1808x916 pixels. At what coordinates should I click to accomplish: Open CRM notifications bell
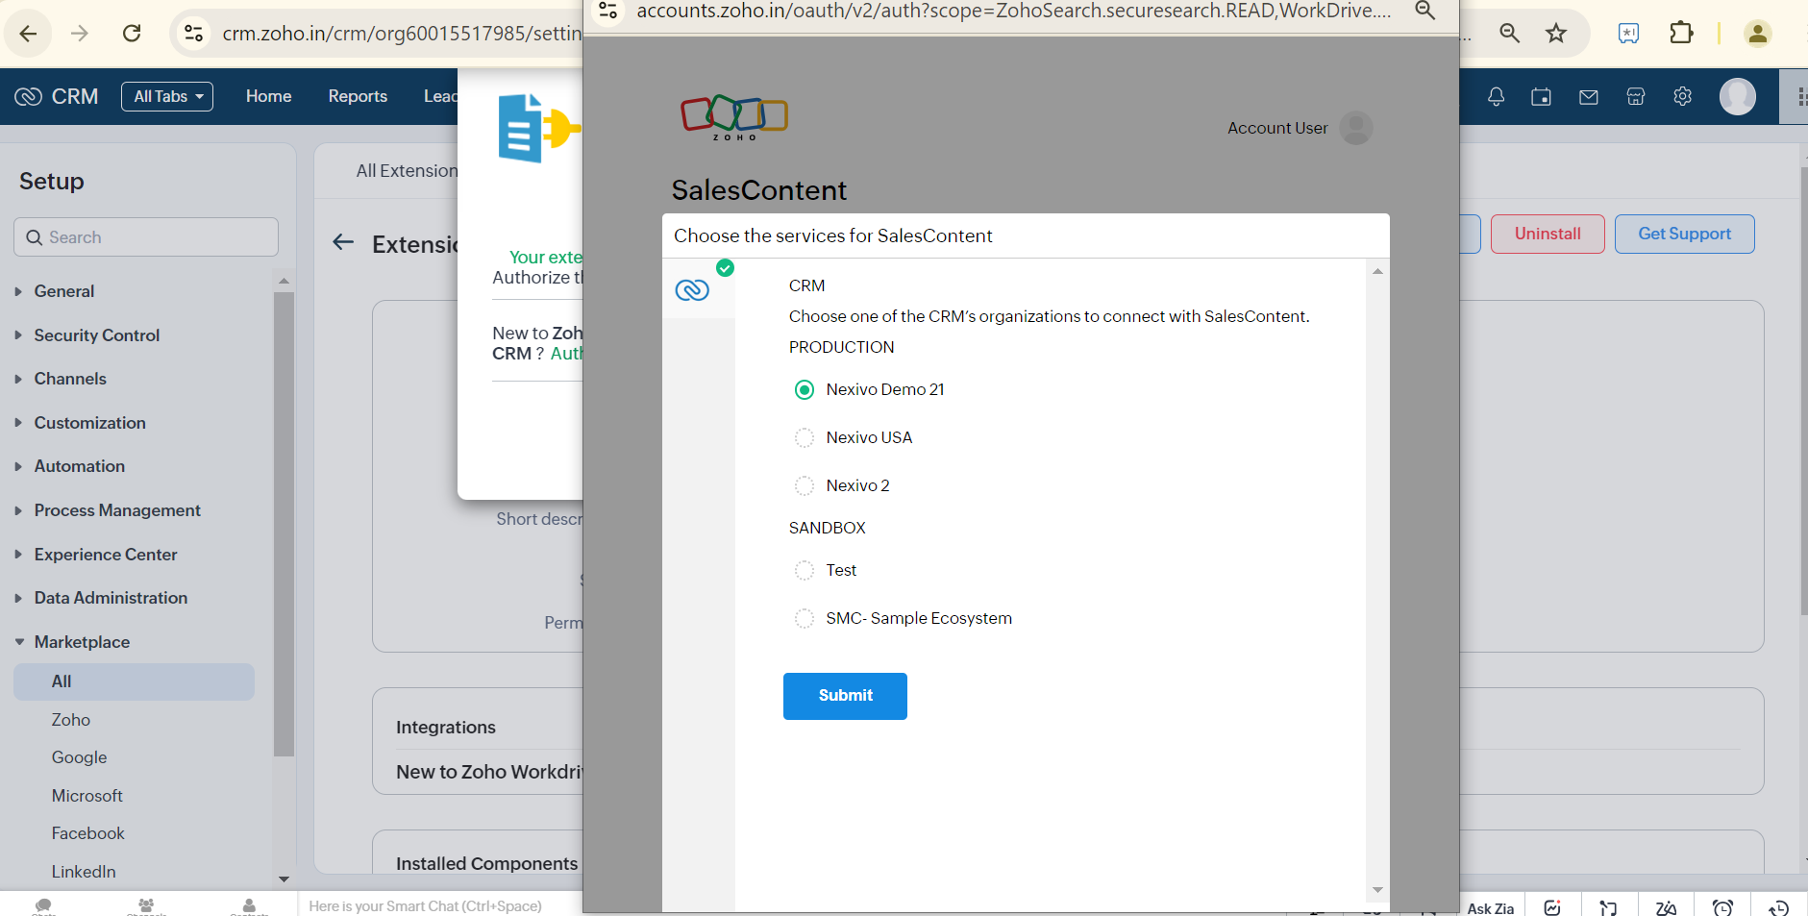[x=1496, y=96]
